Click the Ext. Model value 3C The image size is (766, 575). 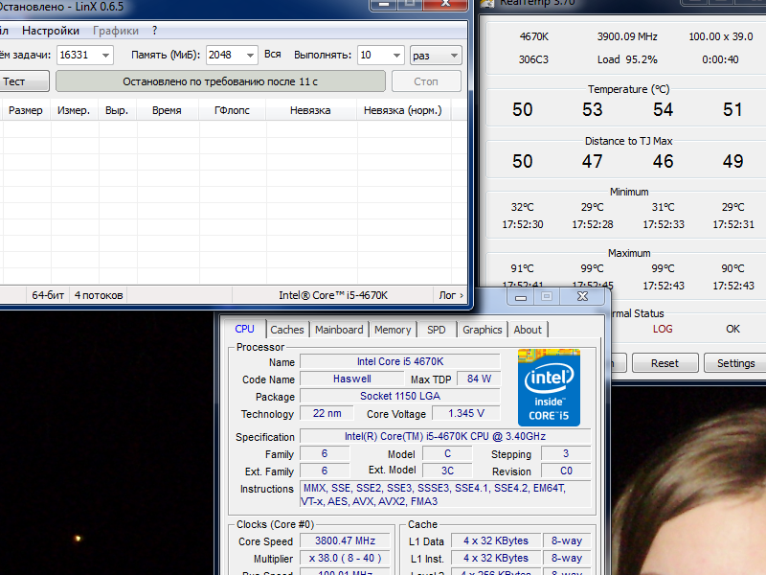447,471
